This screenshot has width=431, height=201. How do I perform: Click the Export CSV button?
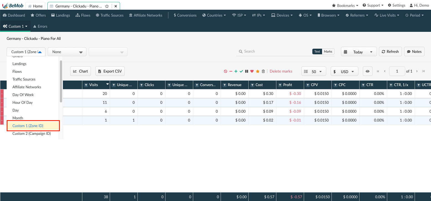point(110,71)
